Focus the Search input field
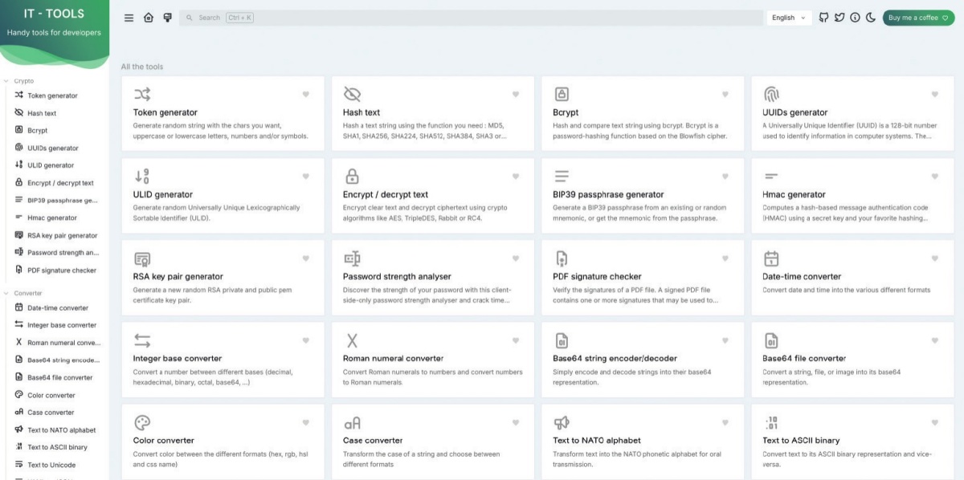The height and width of the screenshot is (480, 964). coord(471,18)
